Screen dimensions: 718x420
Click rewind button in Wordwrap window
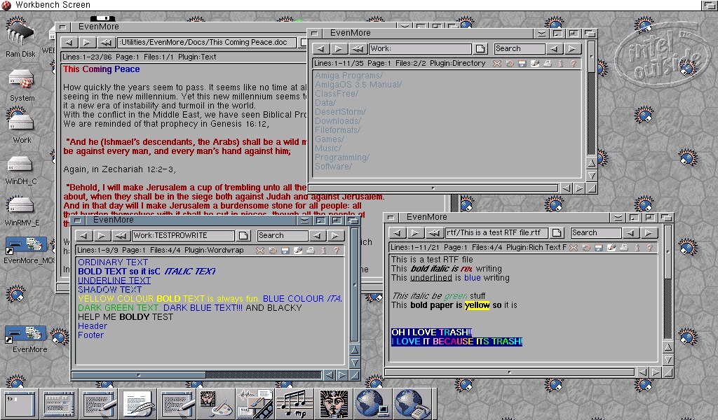pyautogui.click(x=121, y=236)
